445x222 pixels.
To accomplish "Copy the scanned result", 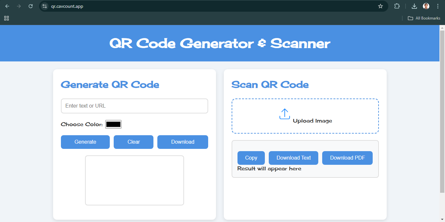I will pyautogui.click(x=251, y=158).
